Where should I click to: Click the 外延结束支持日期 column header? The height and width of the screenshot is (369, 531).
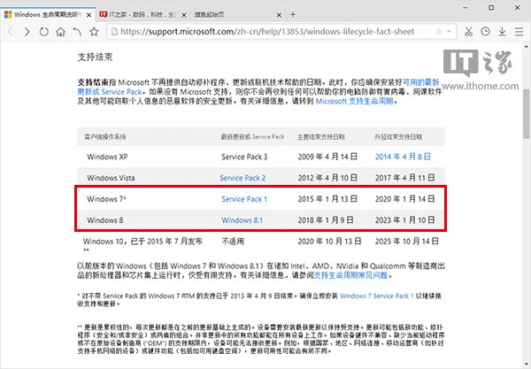(x=398, y=137)
